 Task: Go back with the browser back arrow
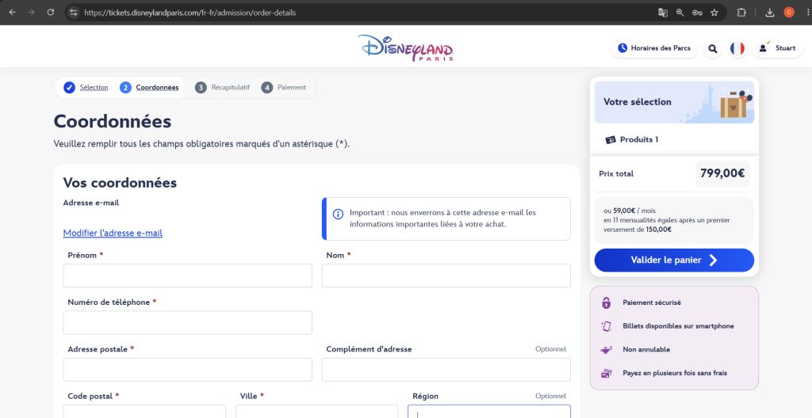[x=12, y=13]
